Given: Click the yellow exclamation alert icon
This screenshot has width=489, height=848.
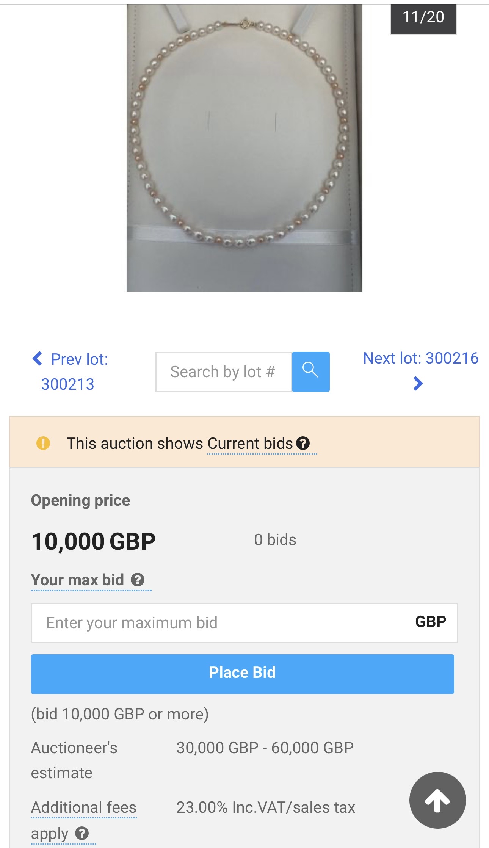Looking at the screenshot, I should [x=43, y=443].
